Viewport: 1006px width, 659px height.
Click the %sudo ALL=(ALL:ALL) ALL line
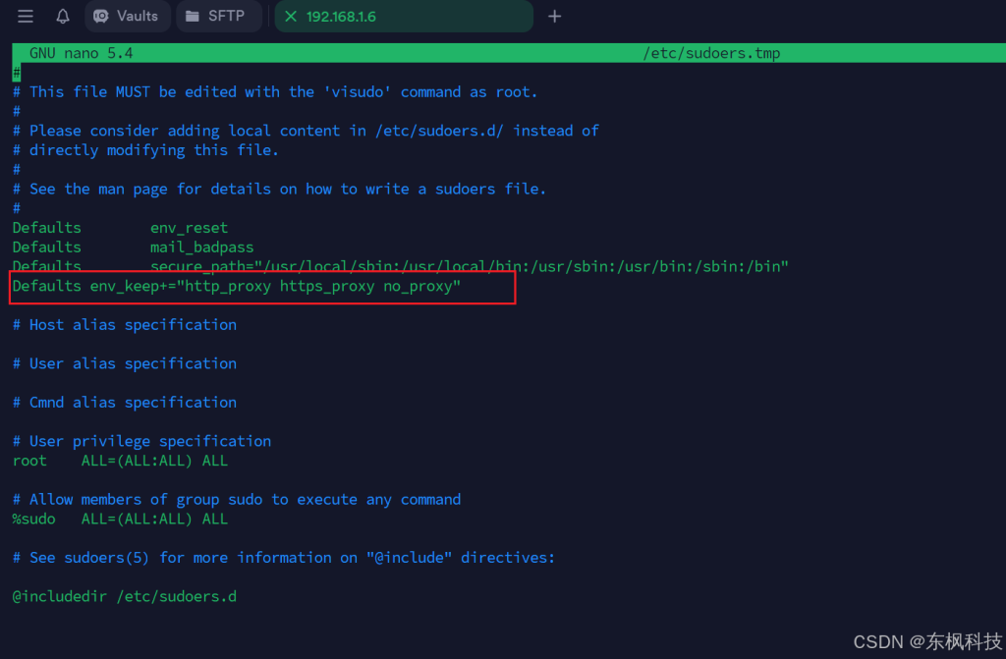point(120,520)
